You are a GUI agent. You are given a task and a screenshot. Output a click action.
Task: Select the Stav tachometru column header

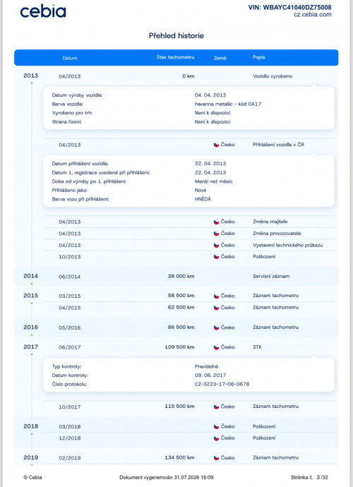175,57
